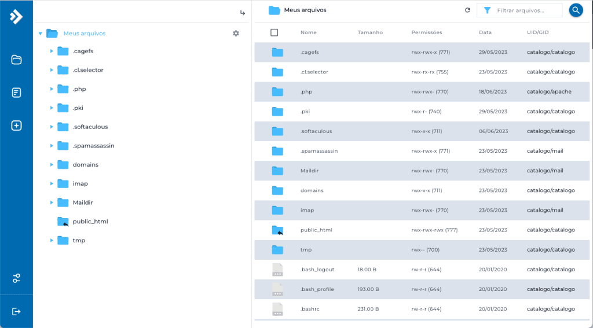Click the collapse tree panel arrow icon
The image size is (593, 328).
(x=243, y=13)
